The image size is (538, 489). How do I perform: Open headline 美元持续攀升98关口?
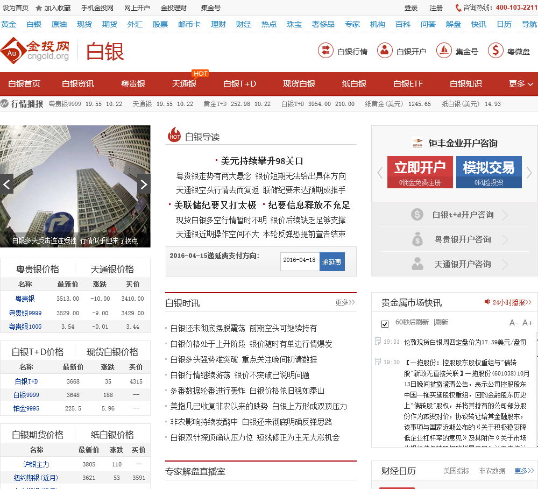click(262, 161)
